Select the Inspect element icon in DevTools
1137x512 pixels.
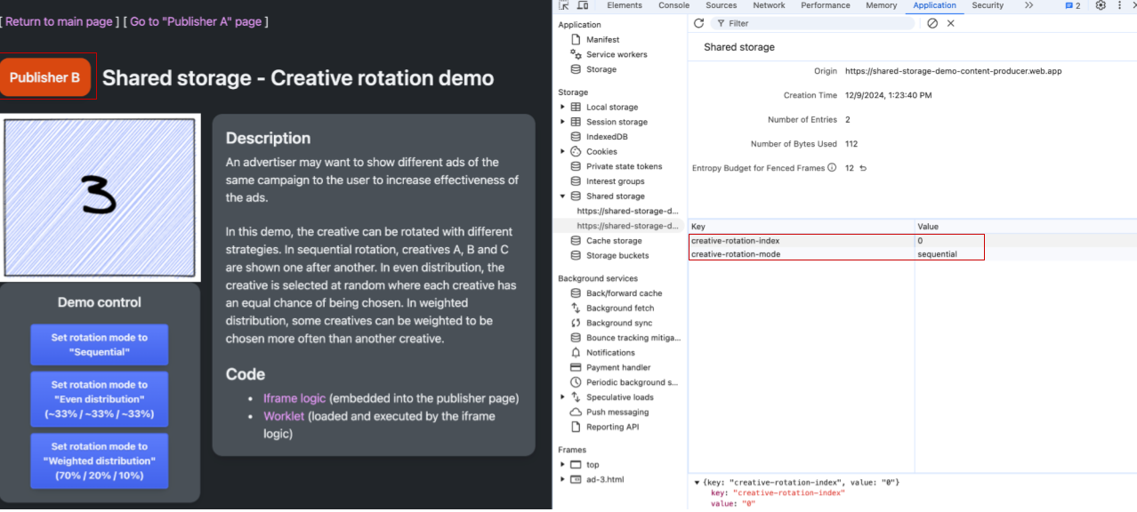click(x=561, y=5)
